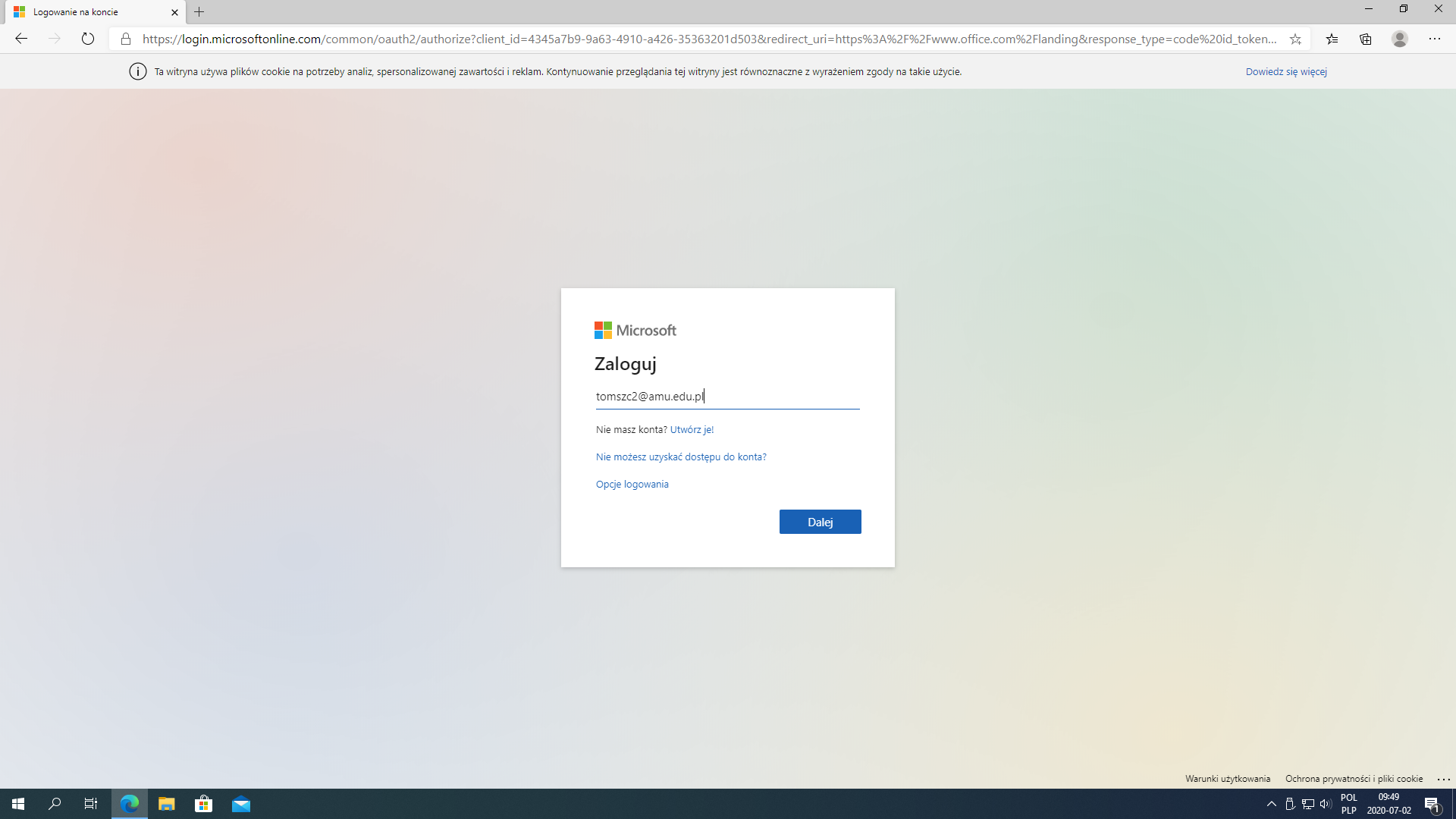
Task: Open Microsoft Store from taskbar
Action: (x=203, y=804)
